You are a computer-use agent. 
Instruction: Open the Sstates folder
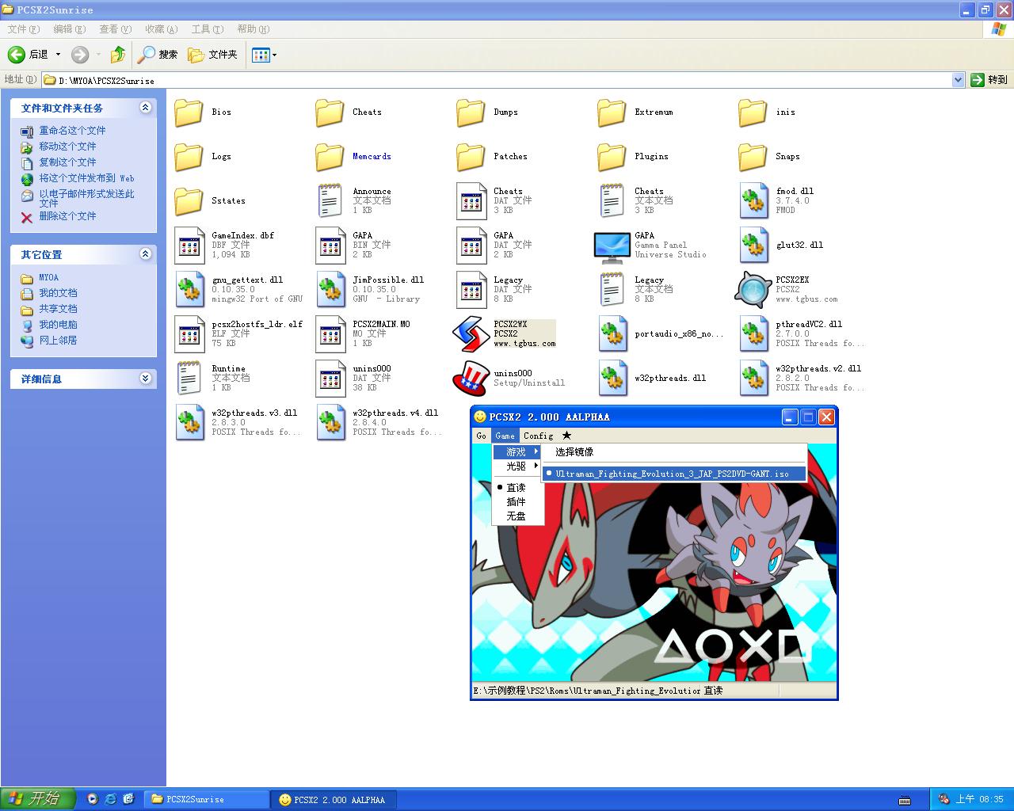189,201
